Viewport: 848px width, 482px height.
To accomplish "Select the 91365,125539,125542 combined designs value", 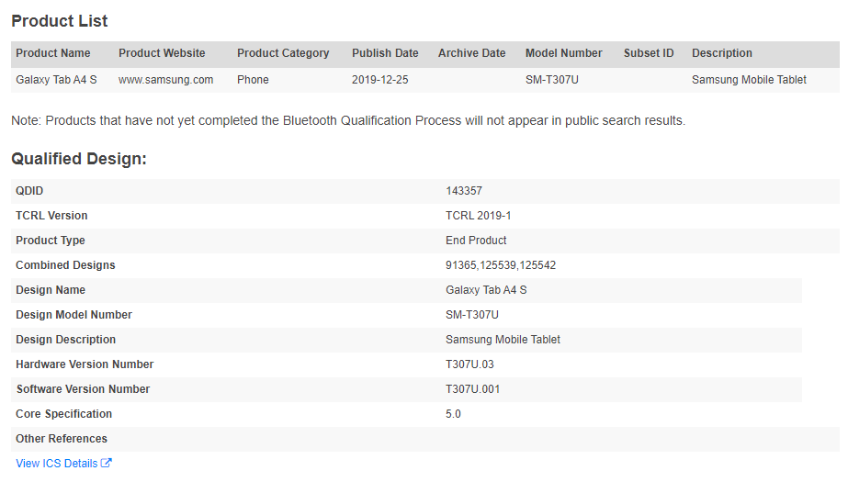I will click(501, 265).
